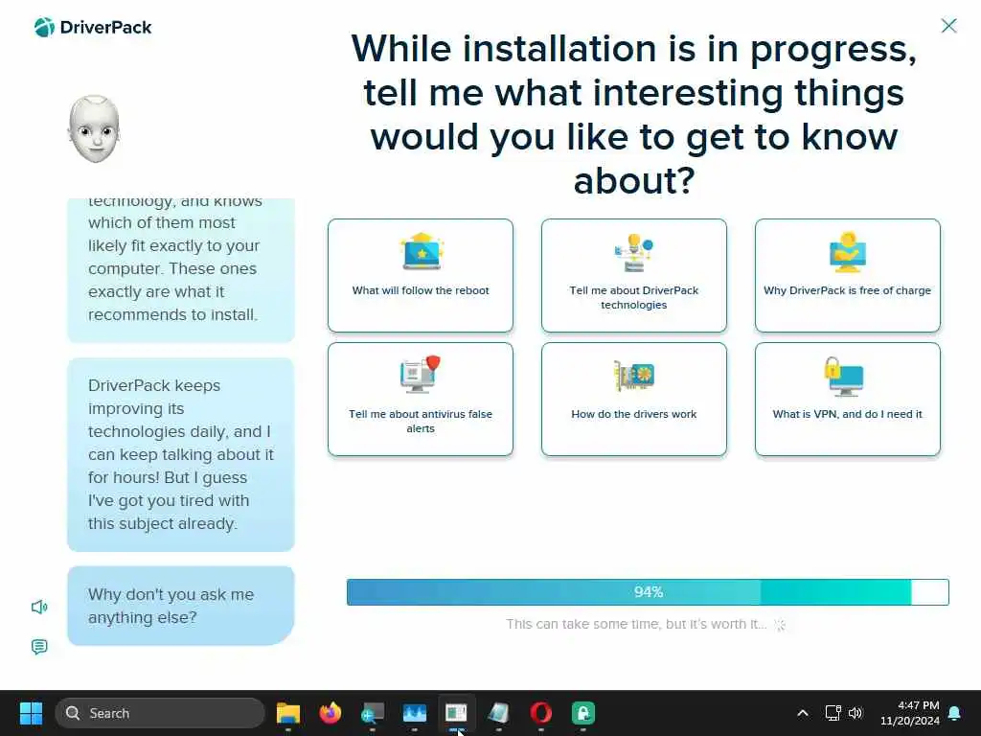Screen dimensions: 981x736
Task: Click 'This can take some time' status text
Action: [x=636, y=624]
